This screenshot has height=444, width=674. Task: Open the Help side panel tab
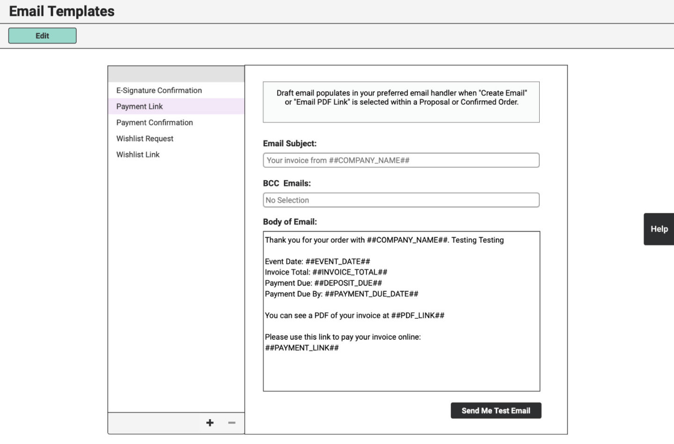click(658, 229)
